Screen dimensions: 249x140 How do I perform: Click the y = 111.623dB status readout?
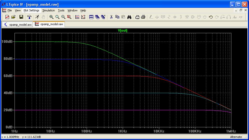pos(31,137)
